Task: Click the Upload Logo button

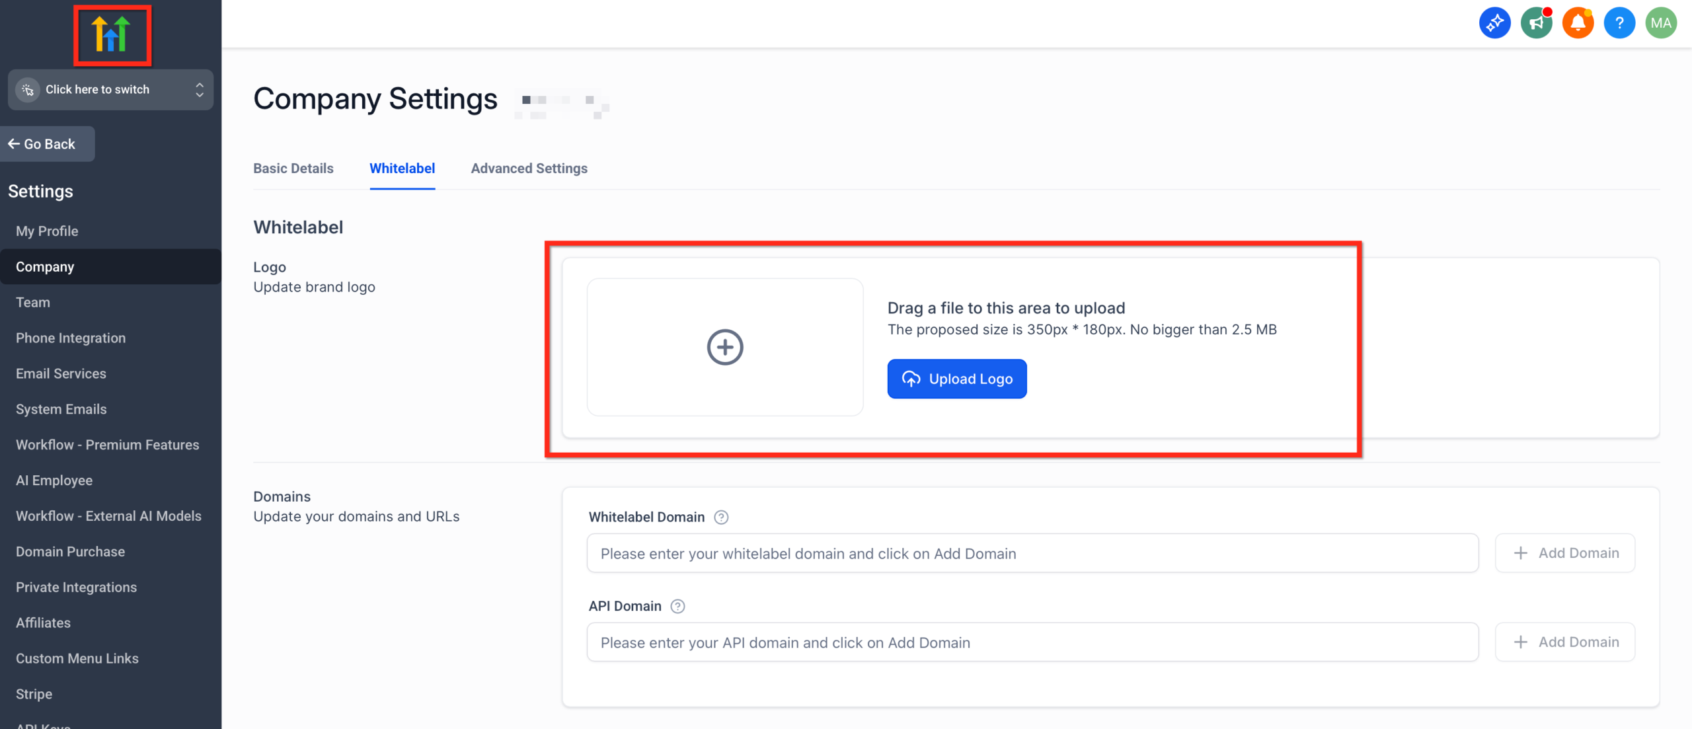Action: (x=956, y=379)
